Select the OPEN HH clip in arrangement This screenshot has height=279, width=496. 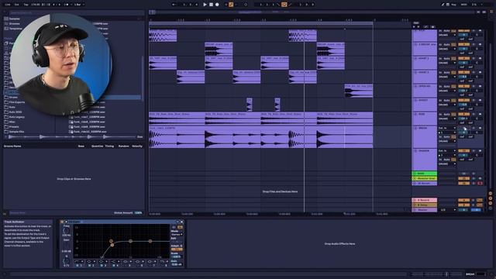[x=358, y=91]
